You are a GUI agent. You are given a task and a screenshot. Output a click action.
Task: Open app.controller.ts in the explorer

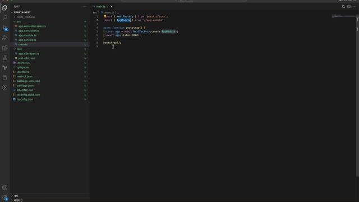coord(29,31)
